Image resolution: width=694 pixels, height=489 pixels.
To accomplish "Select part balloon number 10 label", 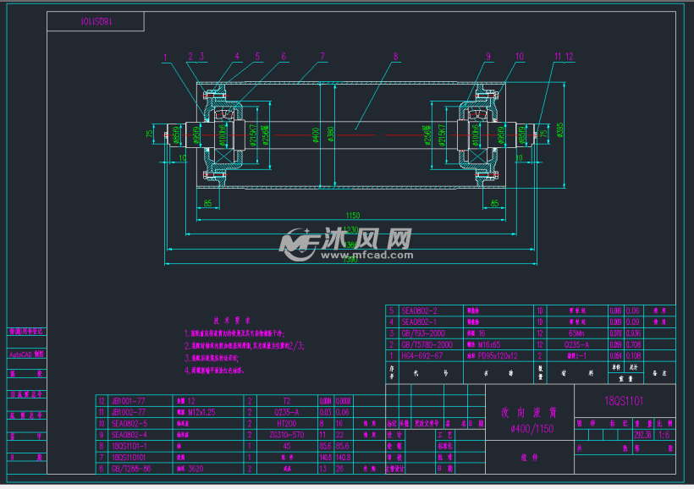I will 518,57.
